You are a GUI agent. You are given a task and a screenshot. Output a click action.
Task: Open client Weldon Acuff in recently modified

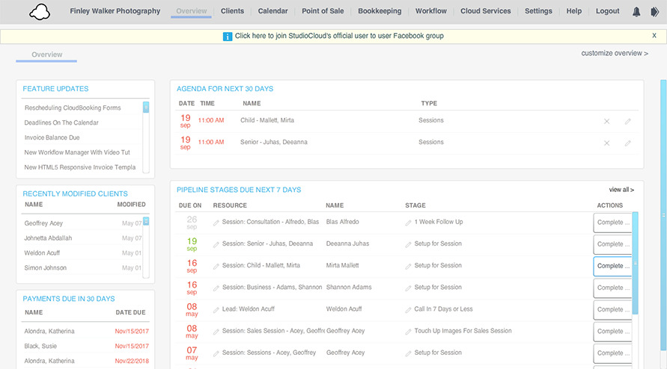(x=42, y=253)
